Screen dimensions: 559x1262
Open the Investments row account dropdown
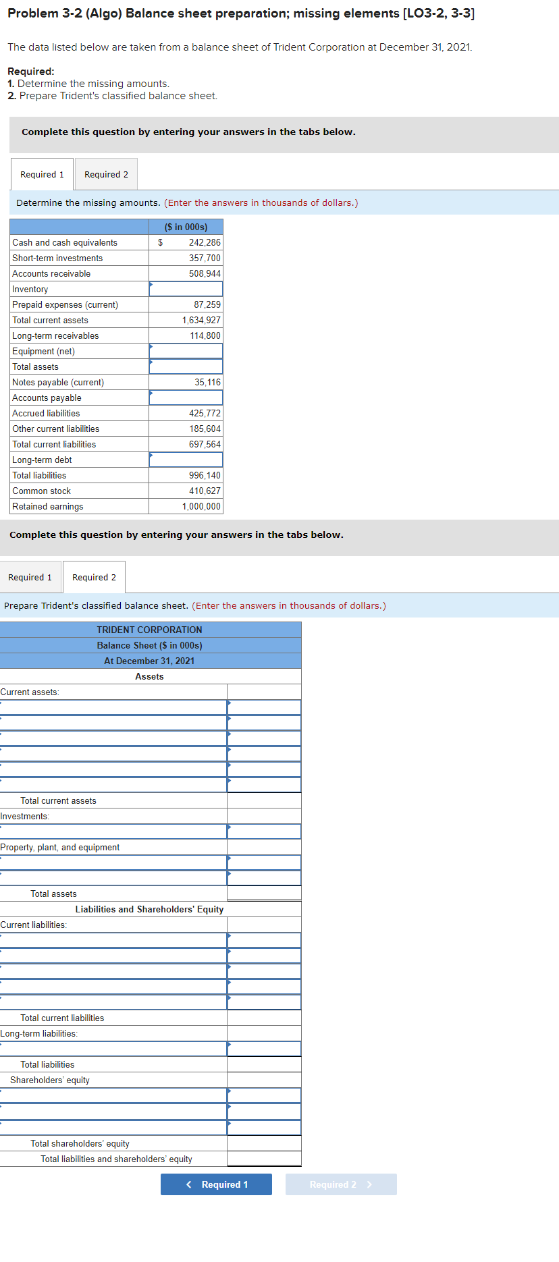[x=113, y=831]
